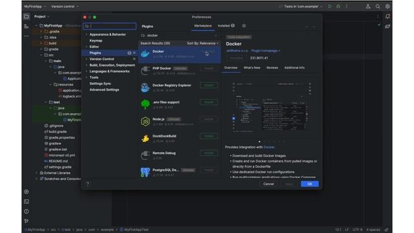
Task: Expand the Version Control settings group
Action: 86,59
